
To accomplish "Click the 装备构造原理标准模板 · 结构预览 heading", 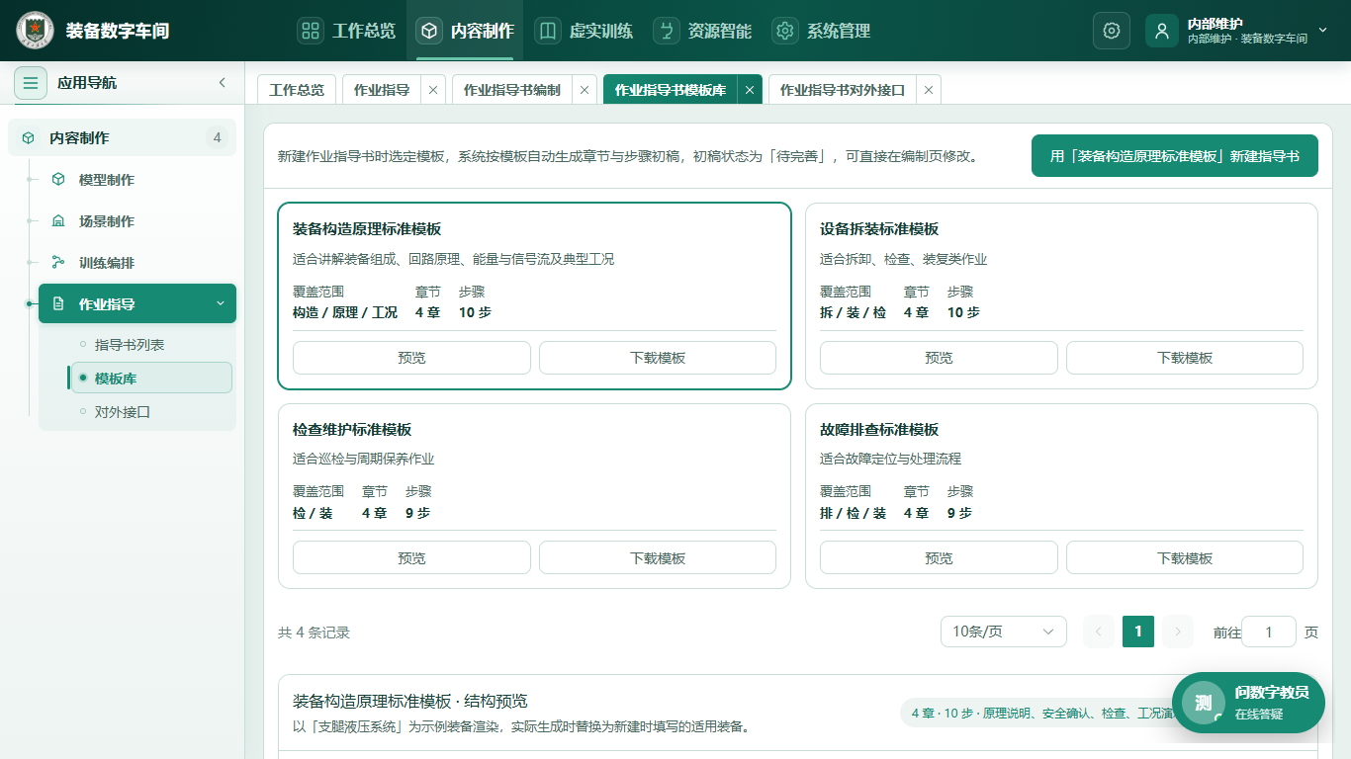I will click(x=410, y=702).
